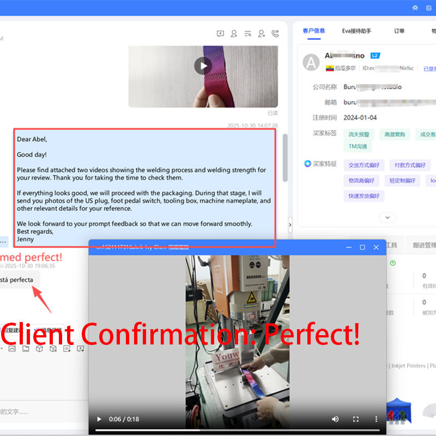Open the 订单 tab

point(399,31)
